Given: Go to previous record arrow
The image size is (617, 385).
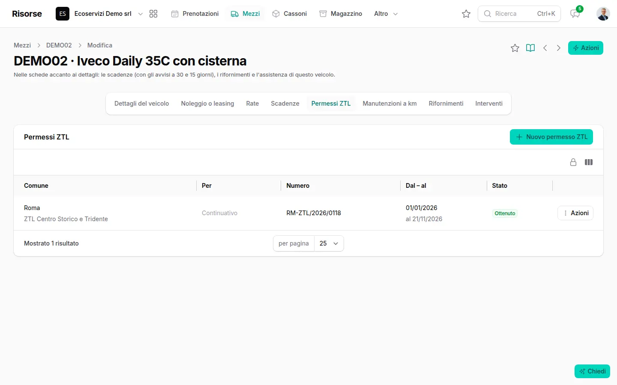Looking at the screenshot, I should pyautogui.click(x=545, y=48).
